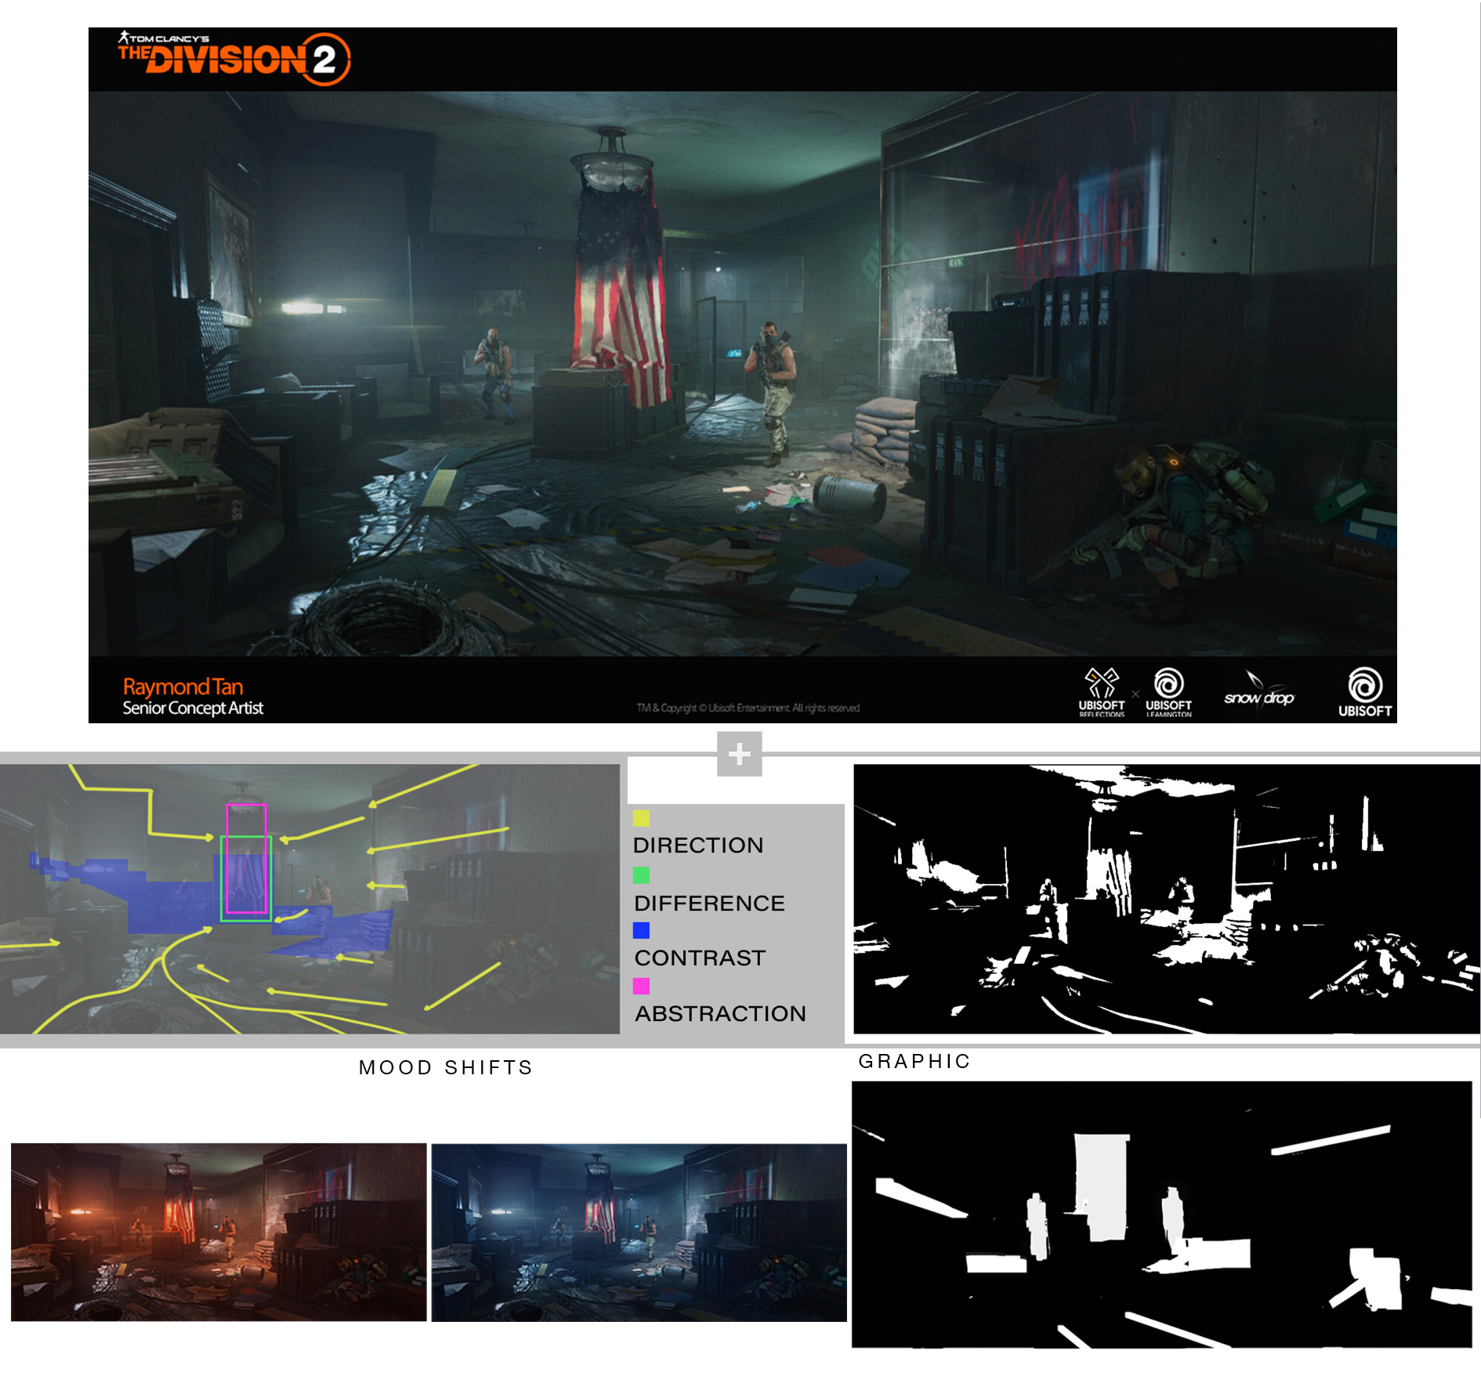Click the Ubisoft swirl logo
Screen dimensions: 1481x1387
(x=1364, y=692)
